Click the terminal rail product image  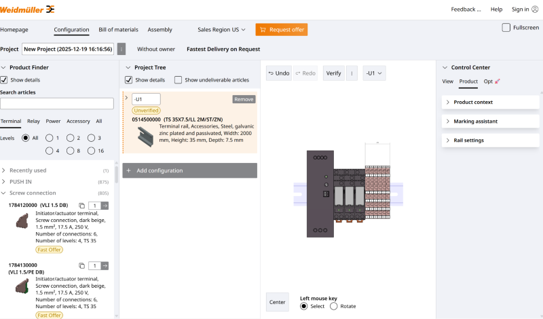[x=145, y=136]
